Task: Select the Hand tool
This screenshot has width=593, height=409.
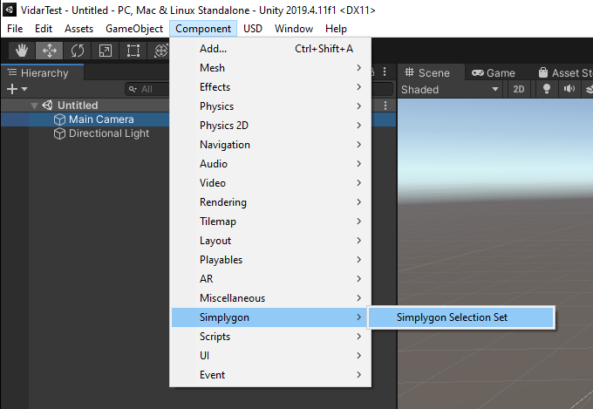Action: 20,51
